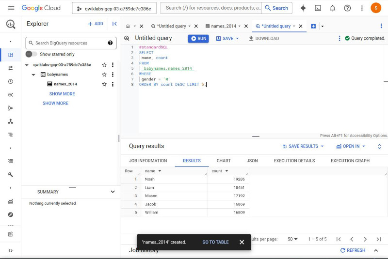Click GO TO TABLE in the notification

(x=215, y=242)
